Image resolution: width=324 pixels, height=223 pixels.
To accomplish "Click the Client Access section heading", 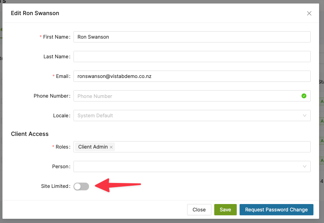I will pos(30,134).
